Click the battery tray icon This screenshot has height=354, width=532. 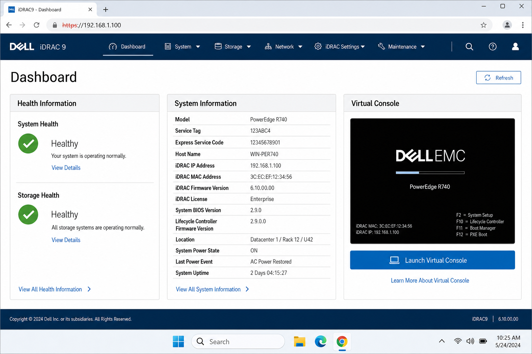click(x=483, y=341)
